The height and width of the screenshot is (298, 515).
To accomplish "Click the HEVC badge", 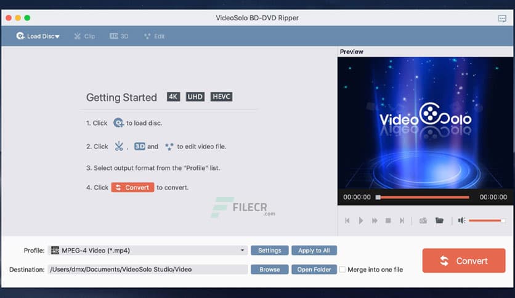I will pos(221,97).
